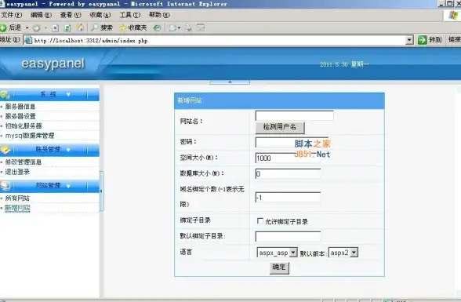The image size is (461, 302).
Task: Click the IE Back button icon
Action: pos(3,28)
